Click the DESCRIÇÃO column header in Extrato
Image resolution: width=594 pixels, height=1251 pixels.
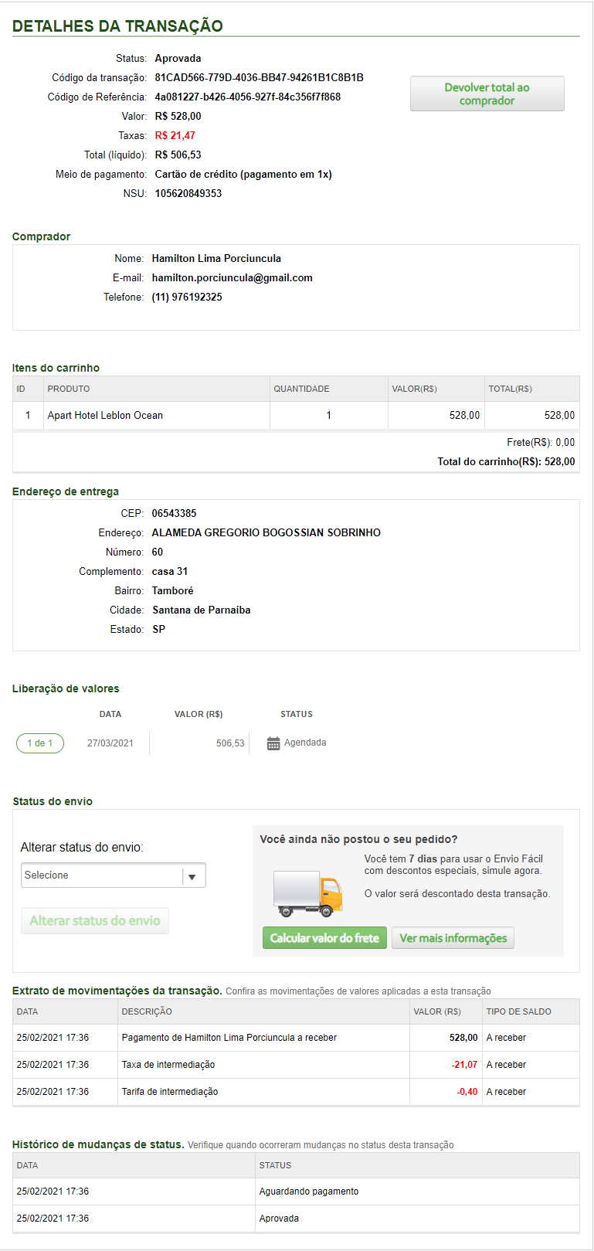[147, 1011]
